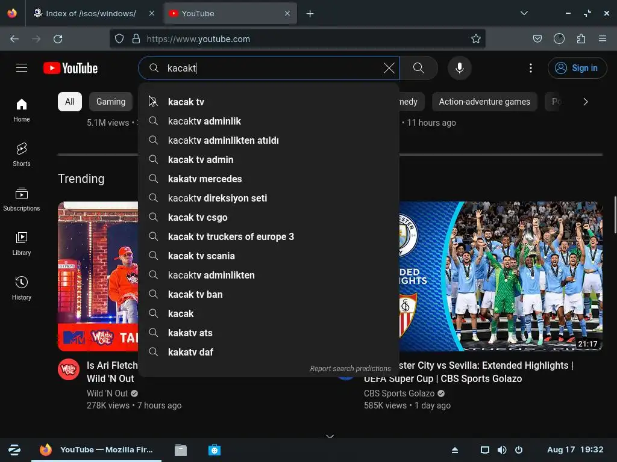Choose suggestion 'kakatv ats'
The height and width of the screenshot is (462, 617).
click(x=269, y=333)
